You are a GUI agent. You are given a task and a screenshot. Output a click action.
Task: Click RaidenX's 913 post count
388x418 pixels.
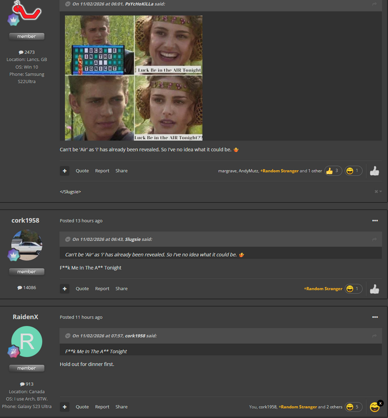(x=27, y=384)
